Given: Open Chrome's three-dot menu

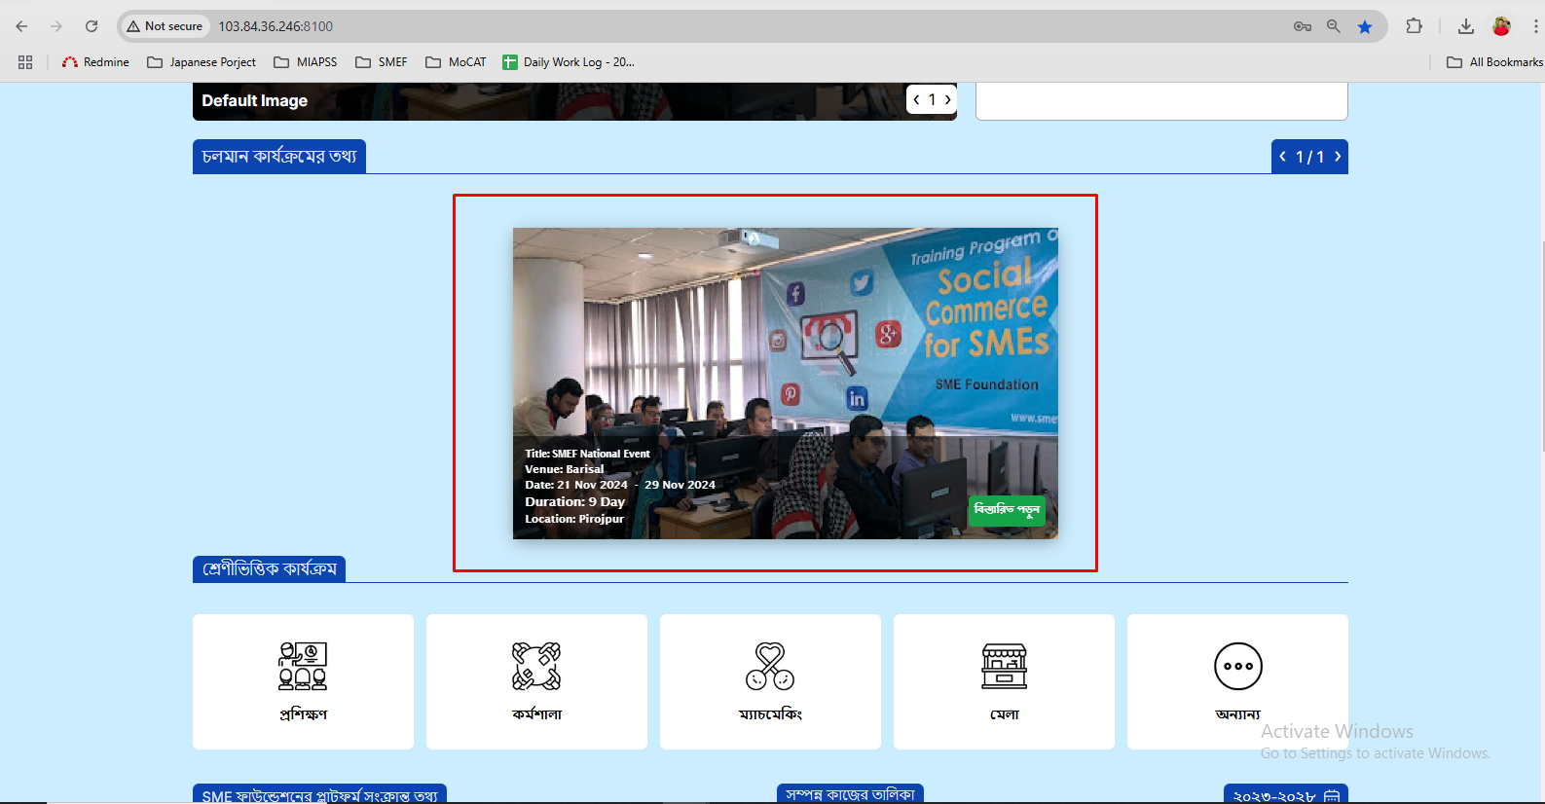Looking at the screenshot, I should click(x=1535, y=26).
